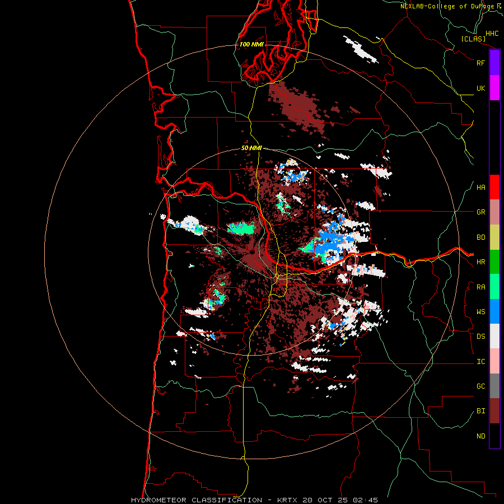Click the BD legend label
Screen dimensions: 504x504
(x=480, y=237)
